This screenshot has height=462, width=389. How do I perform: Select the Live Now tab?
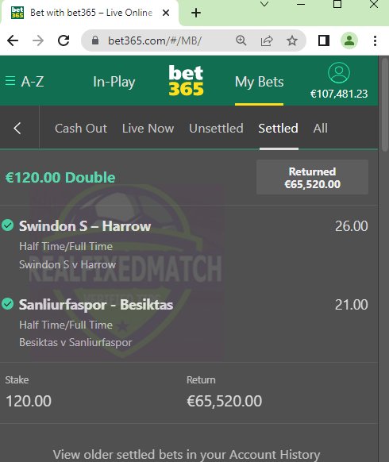coord(148,128)
